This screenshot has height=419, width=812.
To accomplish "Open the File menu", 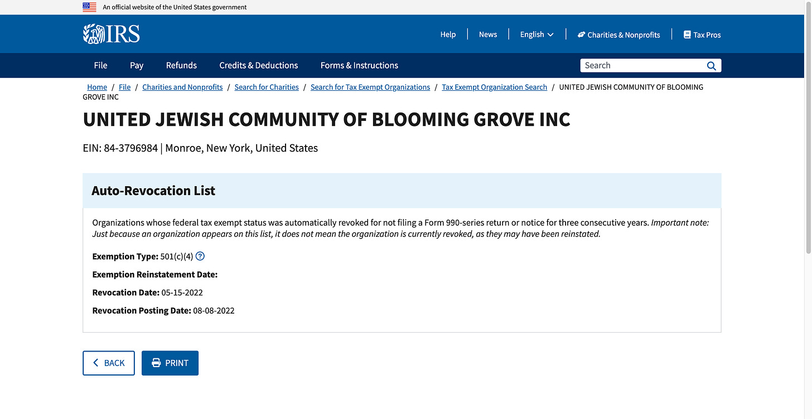I will click(x=100, y=65).
